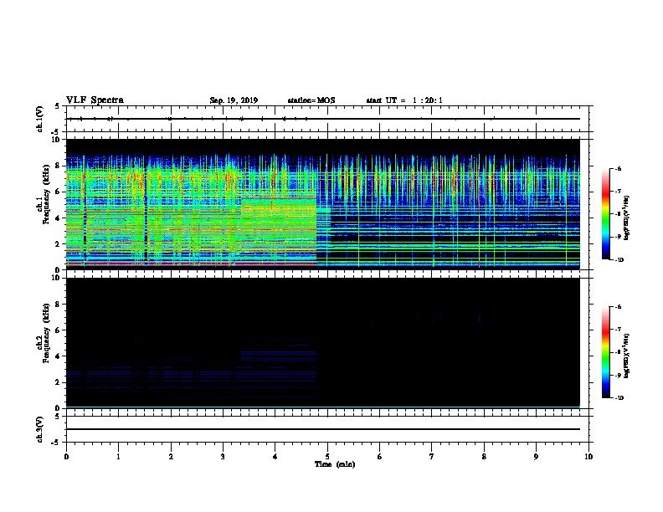The image size is (663, 512).
Task: Click the ch.2 frequency tick label "8"
Action: tap(59, 305)
